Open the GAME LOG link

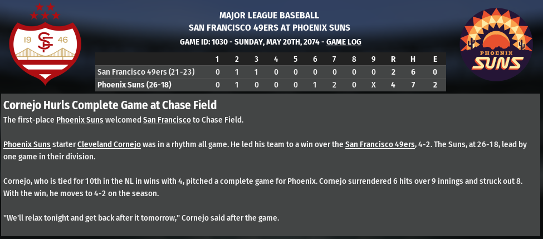tap(344, 42)
